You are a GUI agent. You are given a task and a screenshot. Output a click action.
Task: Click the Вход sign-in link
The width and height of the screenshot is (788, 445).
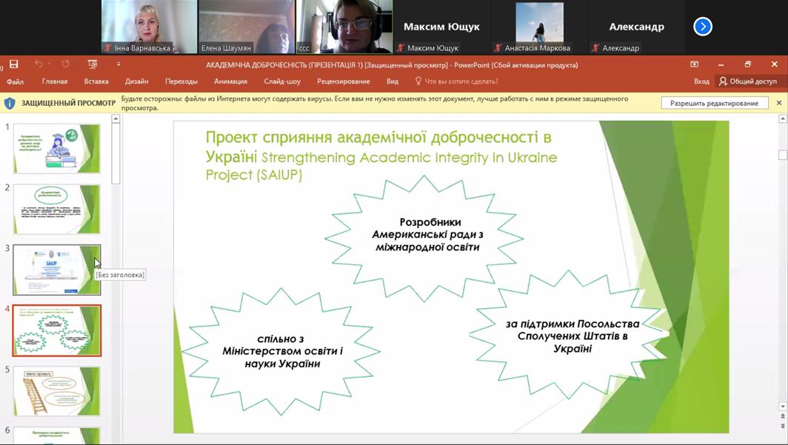point(701,81)
